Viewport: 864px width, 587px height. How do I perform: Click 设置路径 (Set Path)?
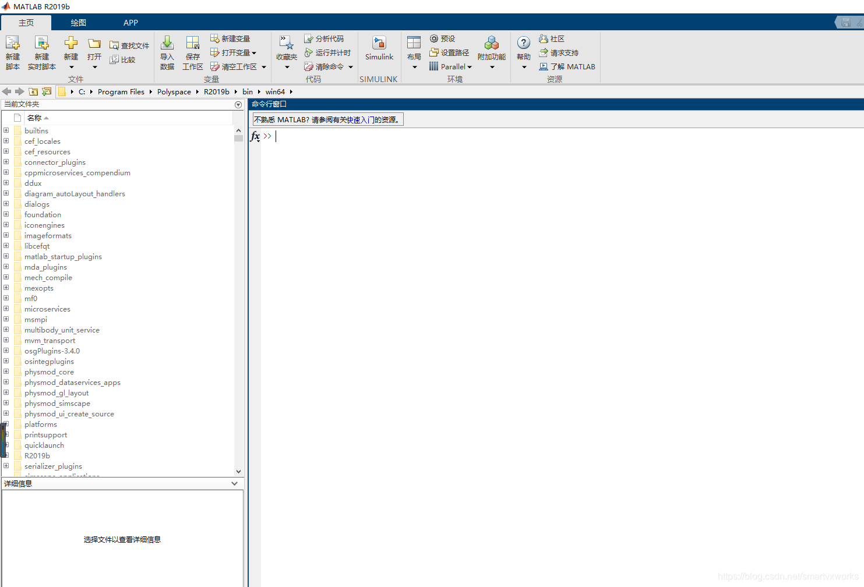[x=449, y=52]
